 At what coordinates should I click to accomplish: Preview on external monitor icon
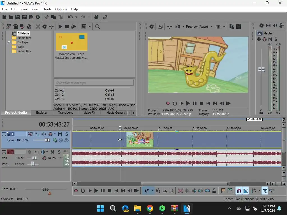161,27
